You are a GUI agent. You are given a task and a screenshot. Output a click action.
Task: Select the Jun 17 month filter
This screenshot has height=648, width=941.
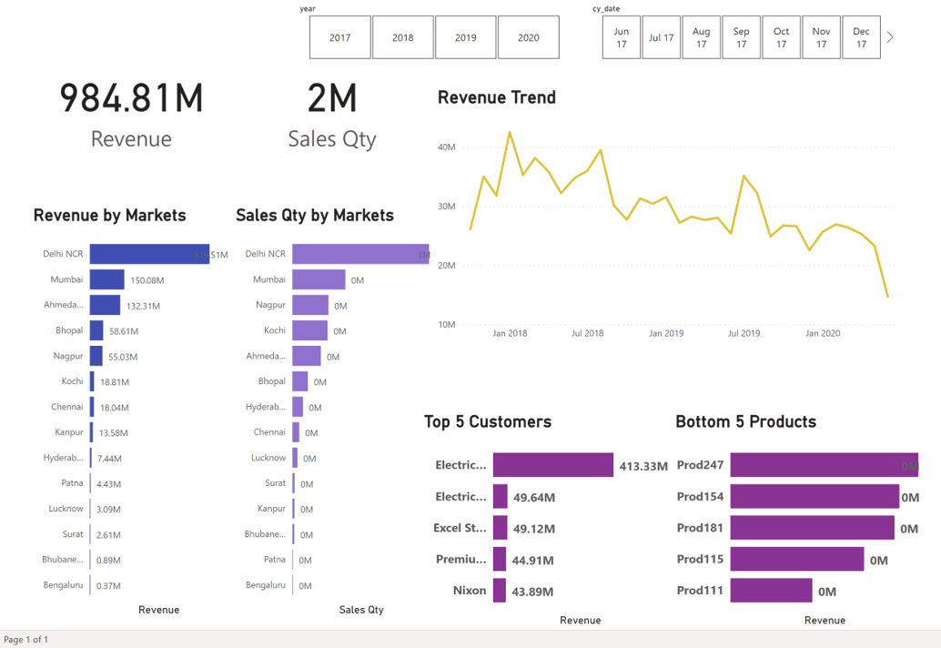[x=621, y=36]
